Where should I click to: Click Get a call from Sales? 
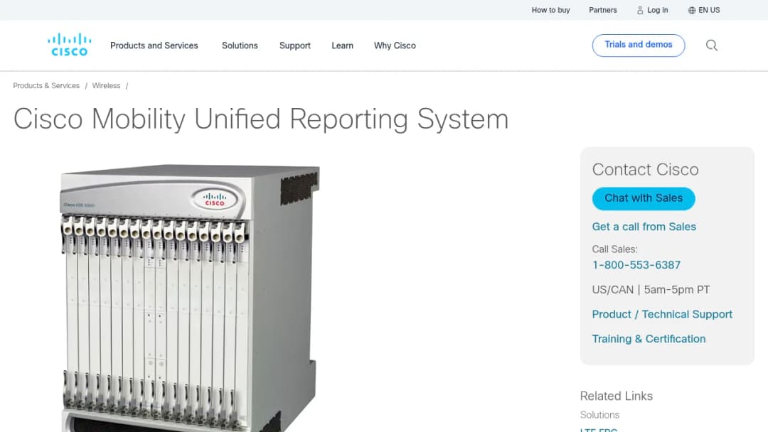click(x=644, y=227)
